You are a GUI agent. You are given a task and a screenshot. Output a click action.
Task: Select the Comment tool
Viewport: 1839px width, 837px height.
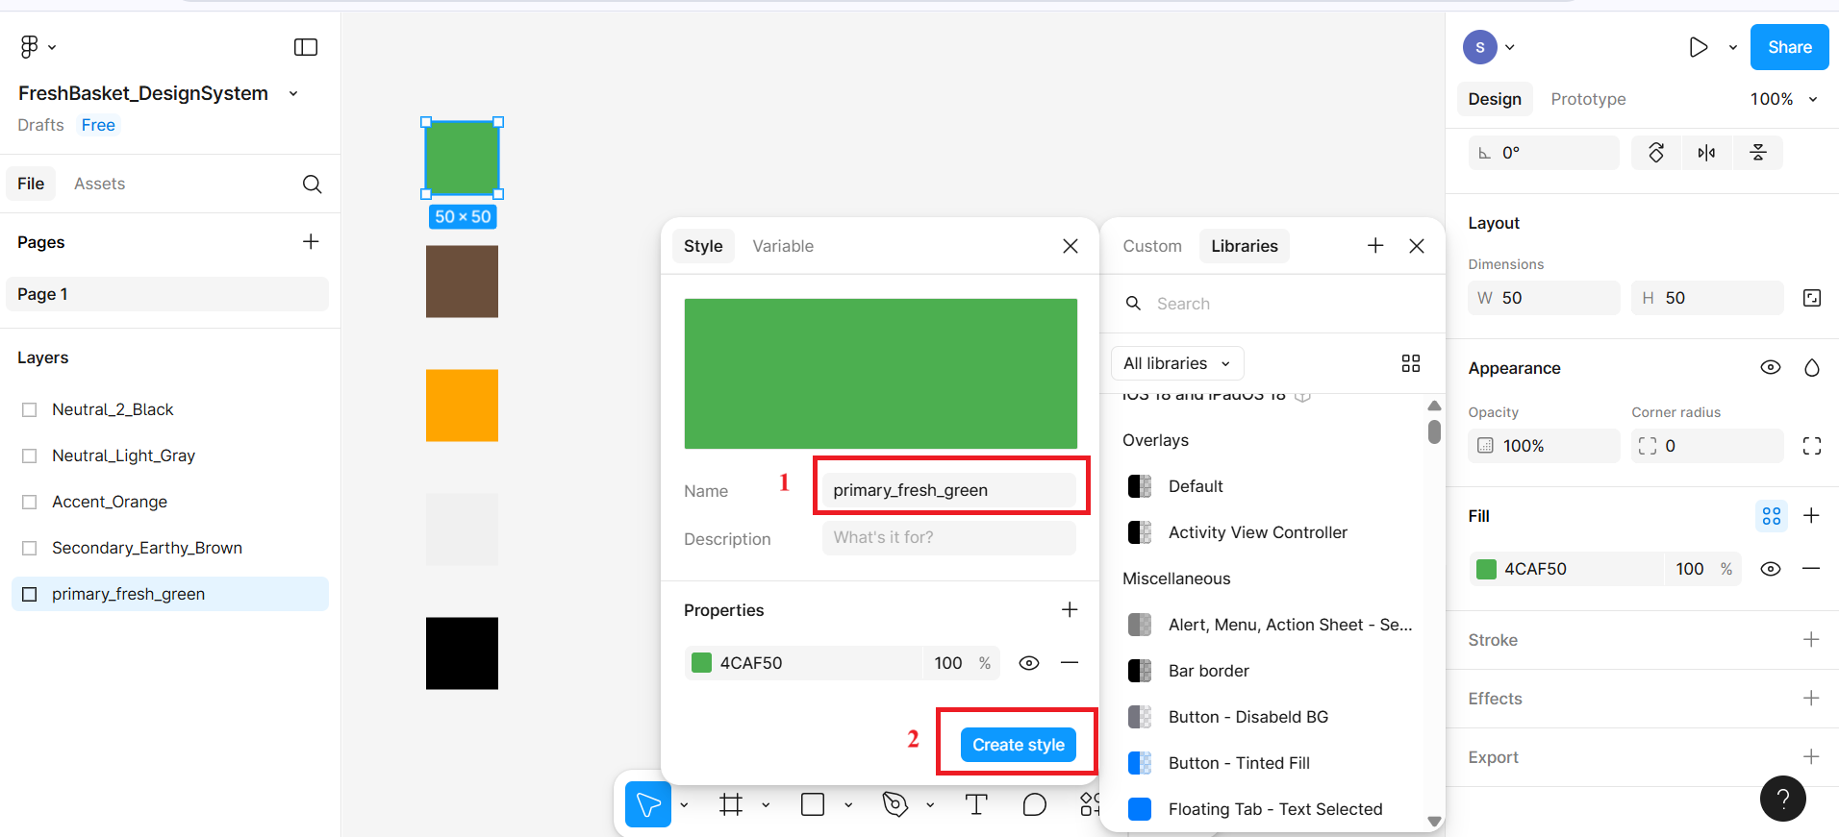(x=1034, y=804)
